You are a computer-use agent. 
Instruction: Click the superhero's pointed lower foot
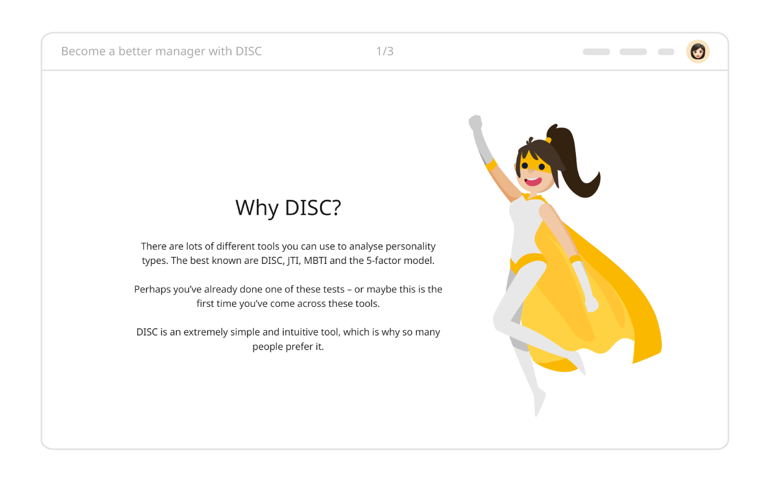point(539,404)
